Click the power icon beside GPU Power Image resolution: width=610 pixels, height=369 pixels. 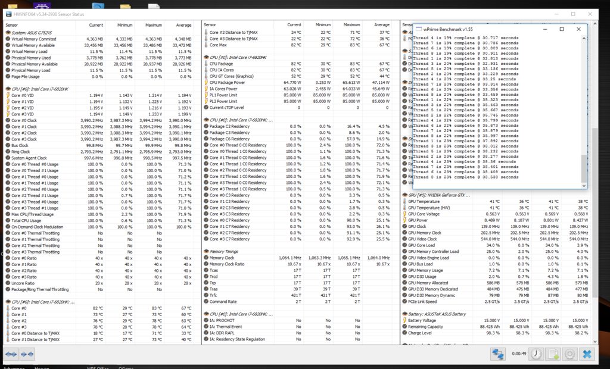[x=404, y=220]
